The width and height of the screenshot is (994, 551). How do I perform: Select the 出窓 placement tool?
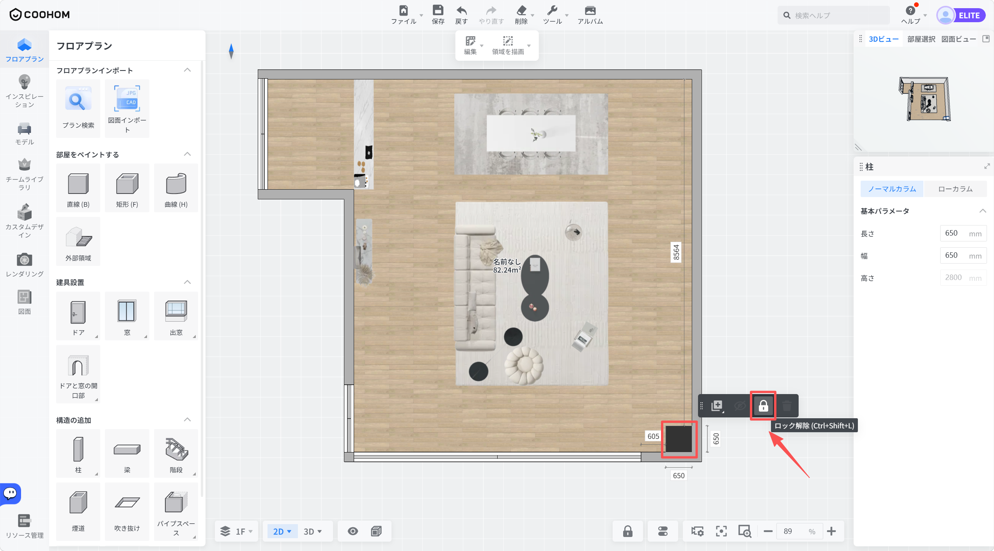pyautogui.click(x=176, y=316)
